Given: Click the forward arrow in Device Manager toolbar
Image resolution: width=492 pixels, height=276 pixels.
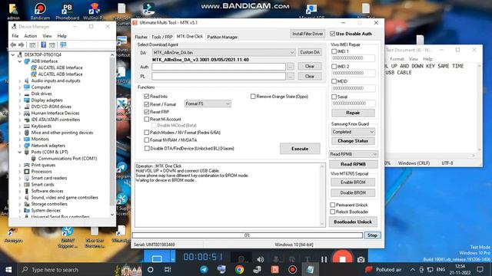Looking at the screenshot, I should point(22,45).
